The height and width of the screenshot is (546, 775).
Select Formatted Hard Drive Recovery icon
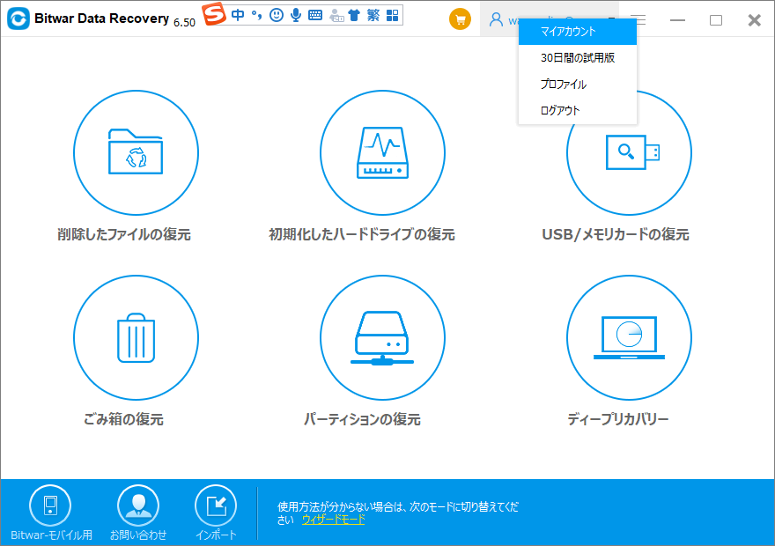coord(381,151)
